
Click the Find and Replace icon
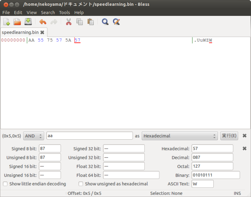[x=116, y=22]
